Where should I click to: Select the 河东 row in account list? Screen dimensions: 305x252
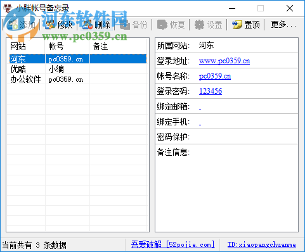78,59
